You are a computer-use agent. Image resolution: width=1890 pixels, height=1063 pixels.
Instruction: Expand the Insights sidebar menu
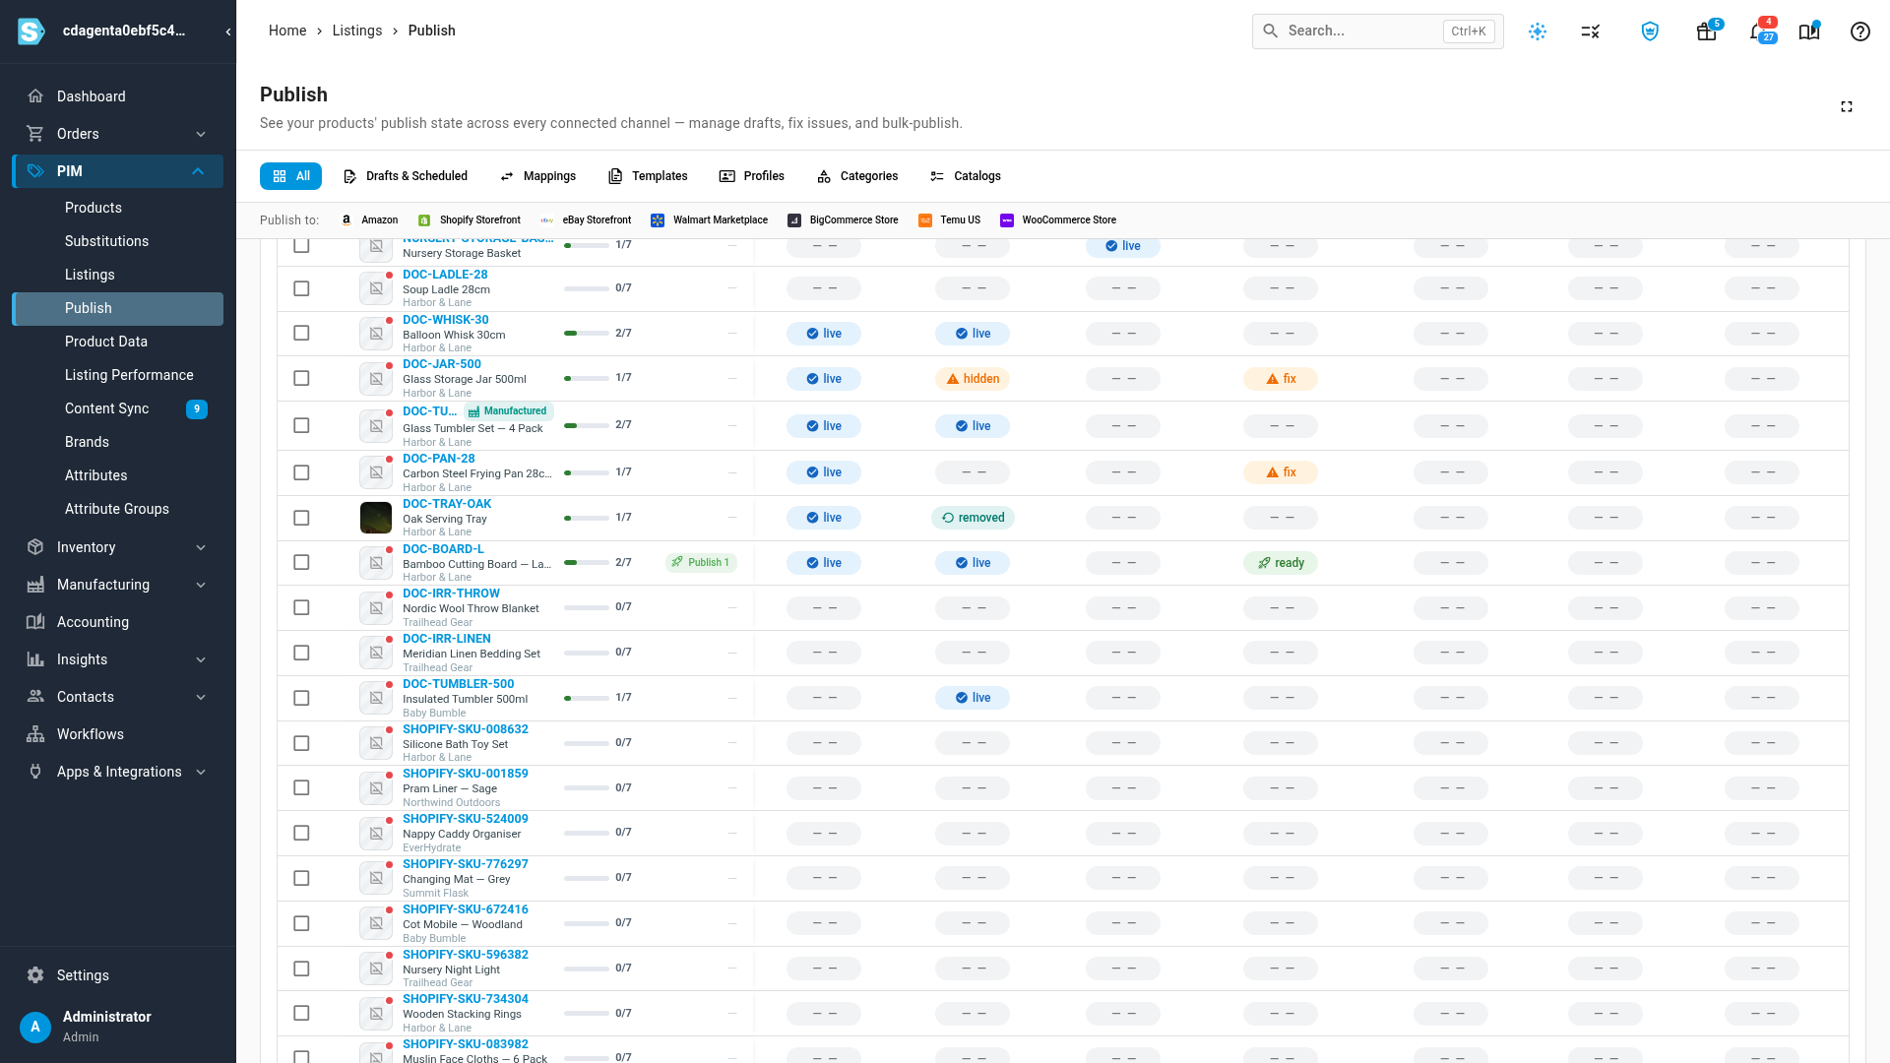pyautogui.click(x=201, y=659)
